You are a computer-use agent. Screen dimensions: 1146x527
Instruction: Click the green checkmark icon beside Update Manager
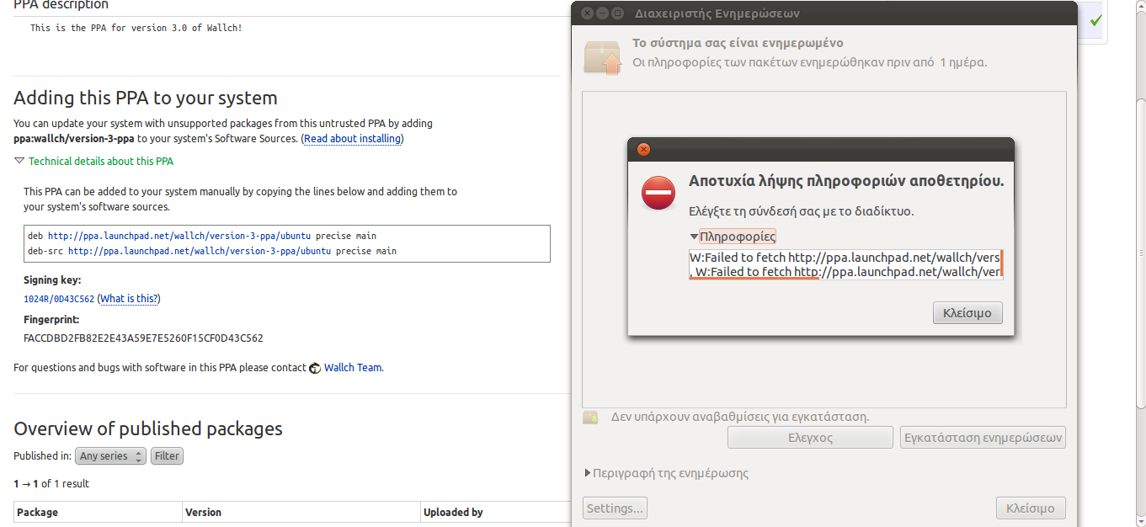click(1095, 20)
